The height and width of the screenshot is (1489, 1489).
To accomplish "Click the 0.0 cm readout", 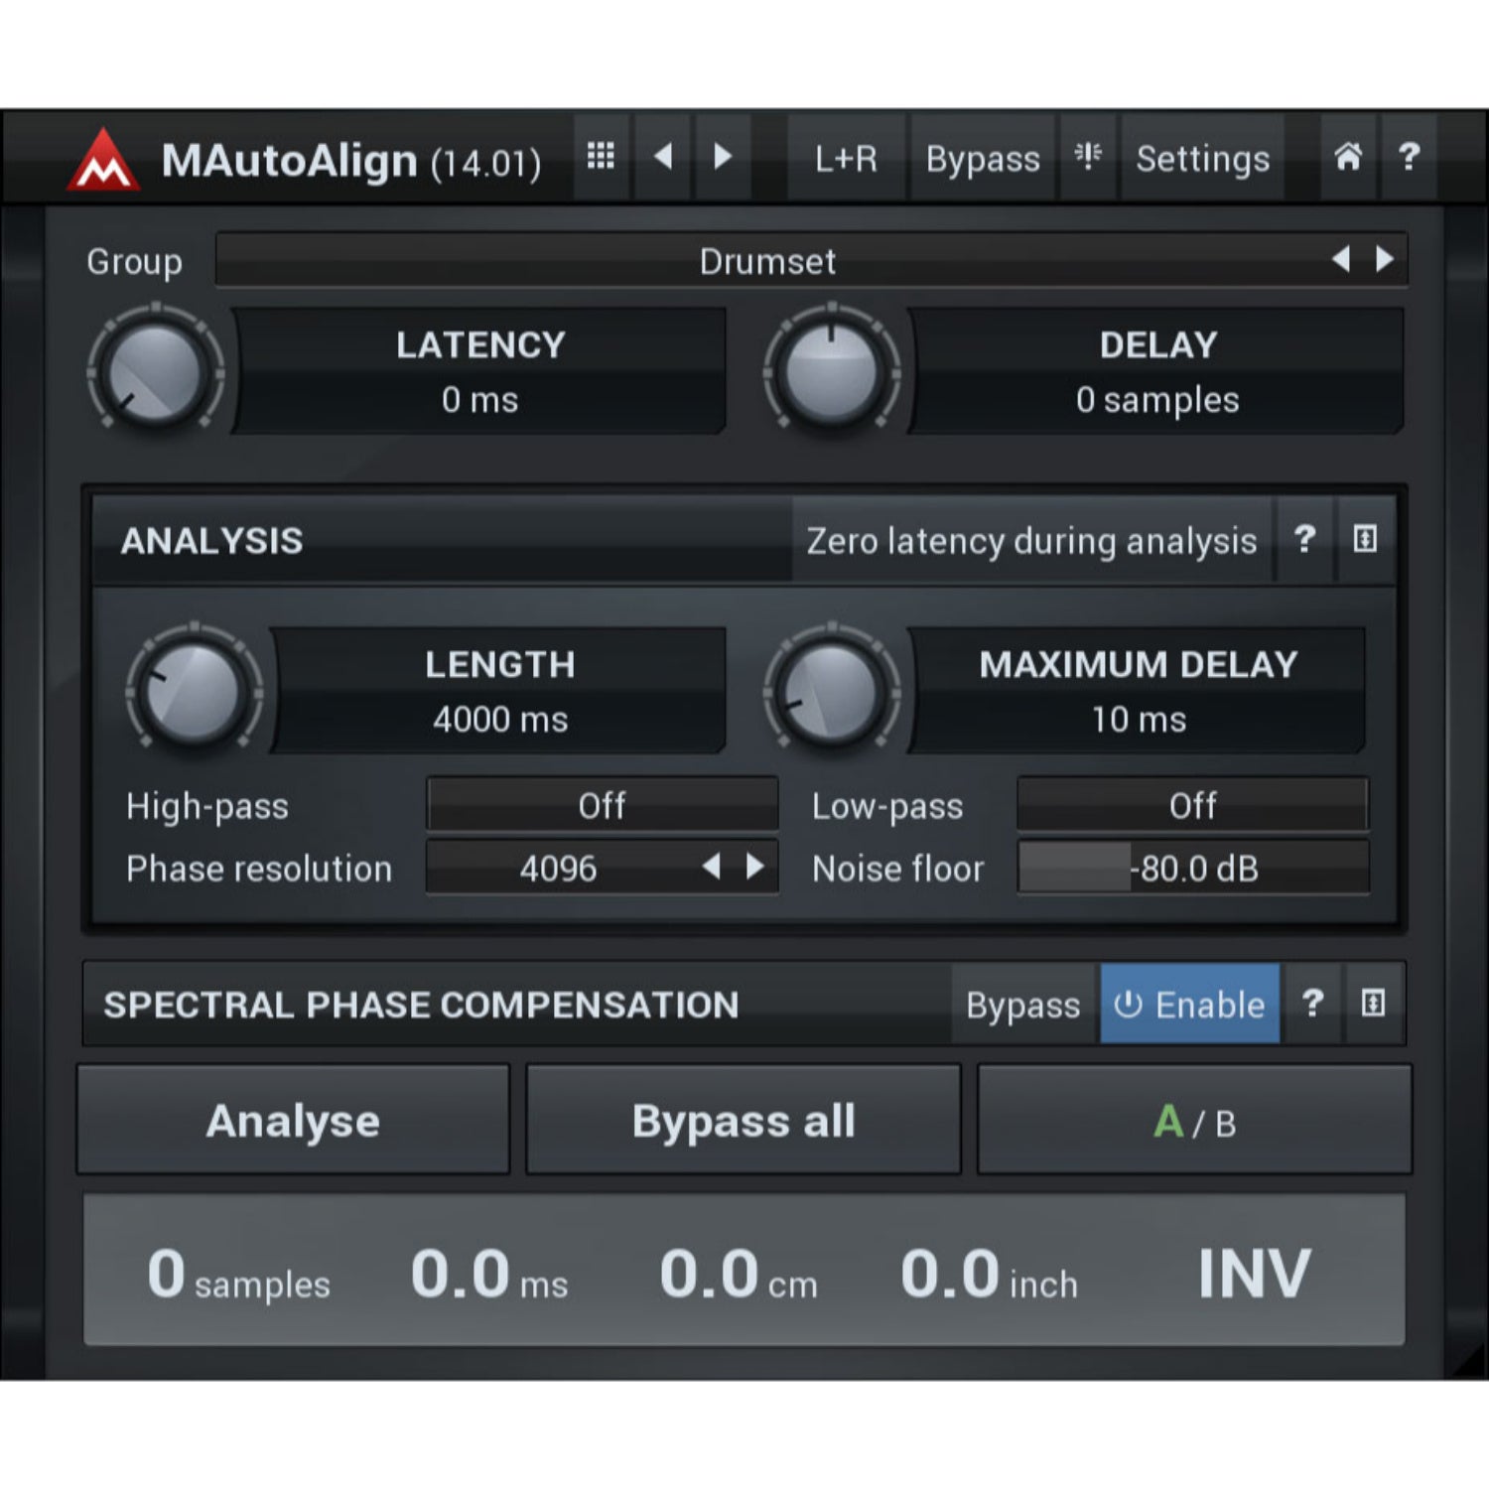I will (x=739, y=1275).
